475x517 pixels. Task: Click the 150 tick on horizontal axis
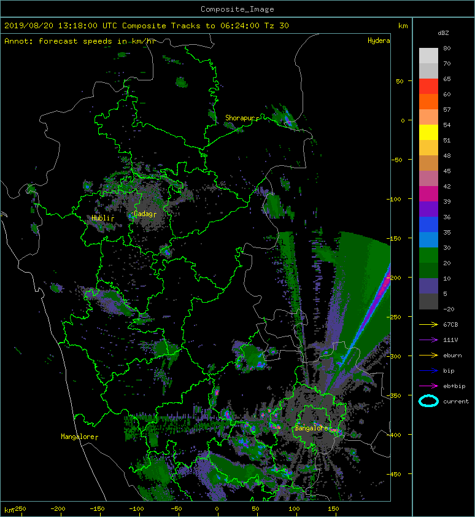tap(333, 509)
